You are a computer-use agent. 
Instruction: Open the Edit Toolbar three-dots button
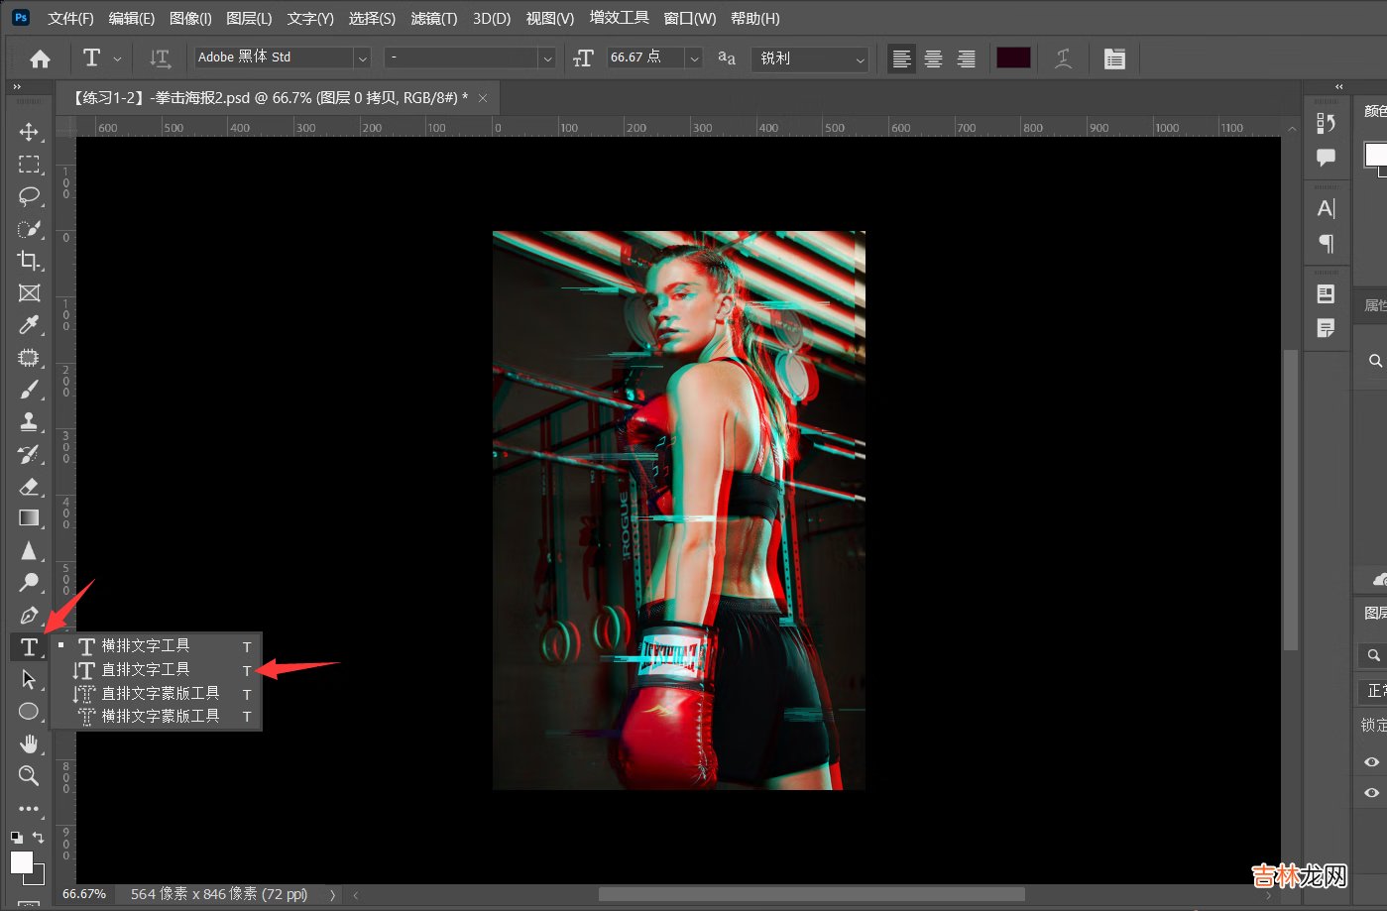point(29,808)
